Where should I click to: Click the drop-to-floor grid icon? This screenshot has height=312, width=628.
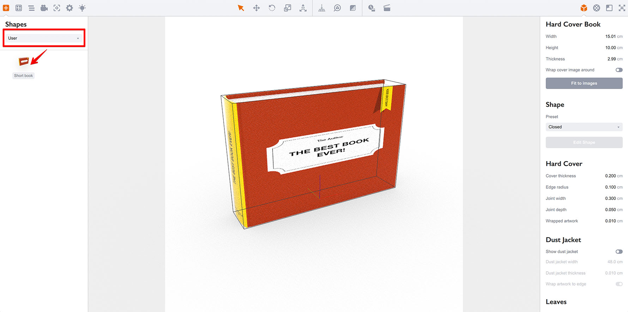322,8
